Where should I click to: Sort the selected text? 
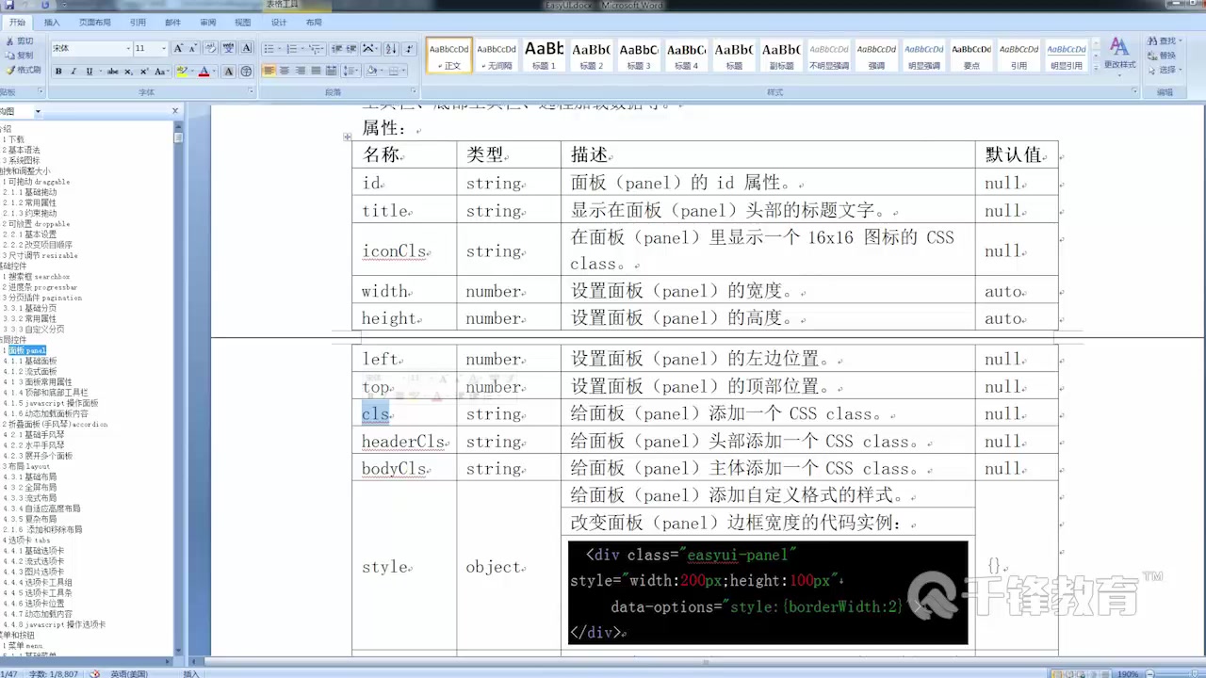(391, 48)
